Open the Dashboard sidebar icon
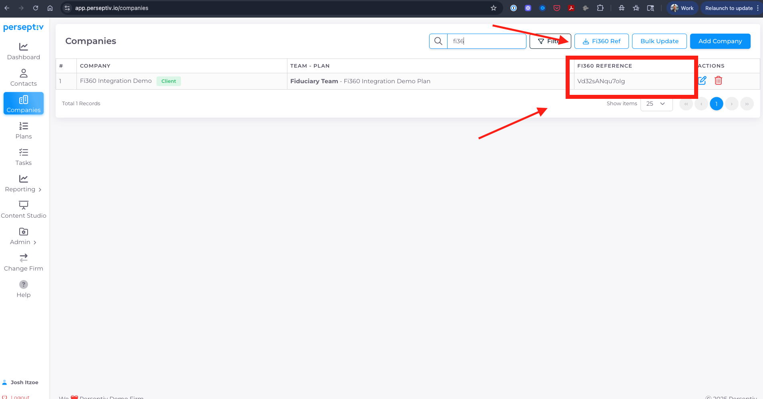 pyautogui.click(x=24, y=47)
